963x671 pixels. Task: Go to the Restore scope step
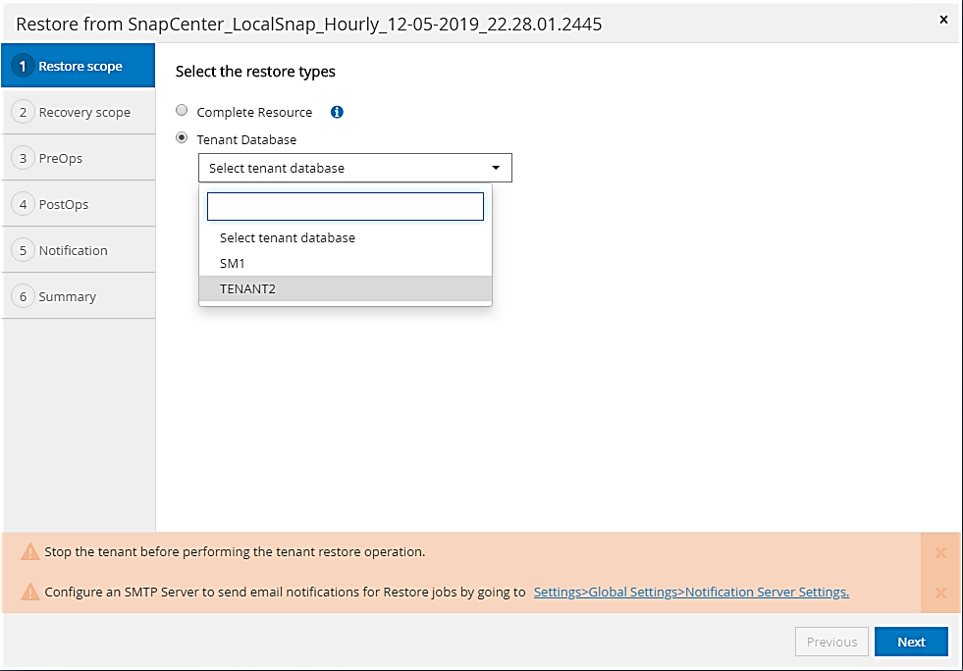tap(78, 66)
